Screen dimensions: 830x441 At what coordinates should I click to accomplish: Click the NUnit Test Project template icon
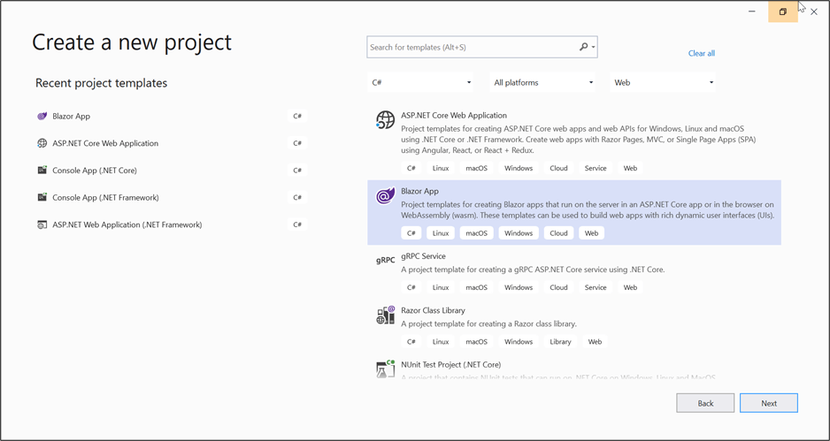coord(385,368)
